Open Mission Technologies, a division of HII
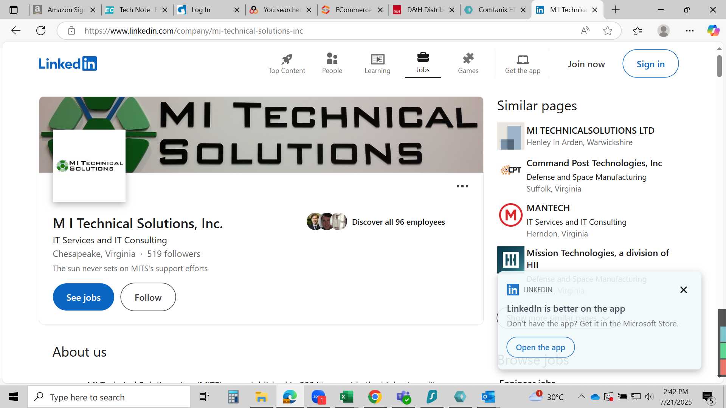 tap(597, 259)
